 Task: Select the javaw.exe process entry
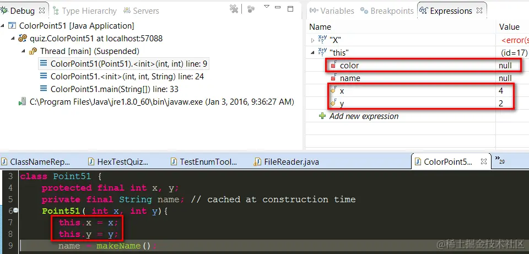coord(162,102)
